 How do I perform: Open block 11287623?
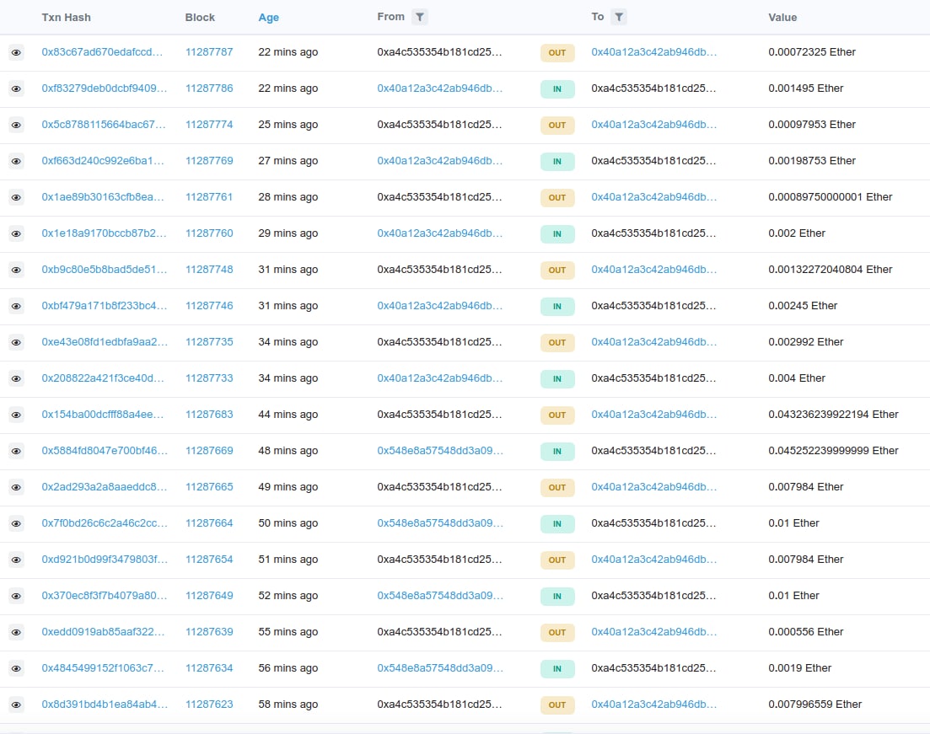209,705
